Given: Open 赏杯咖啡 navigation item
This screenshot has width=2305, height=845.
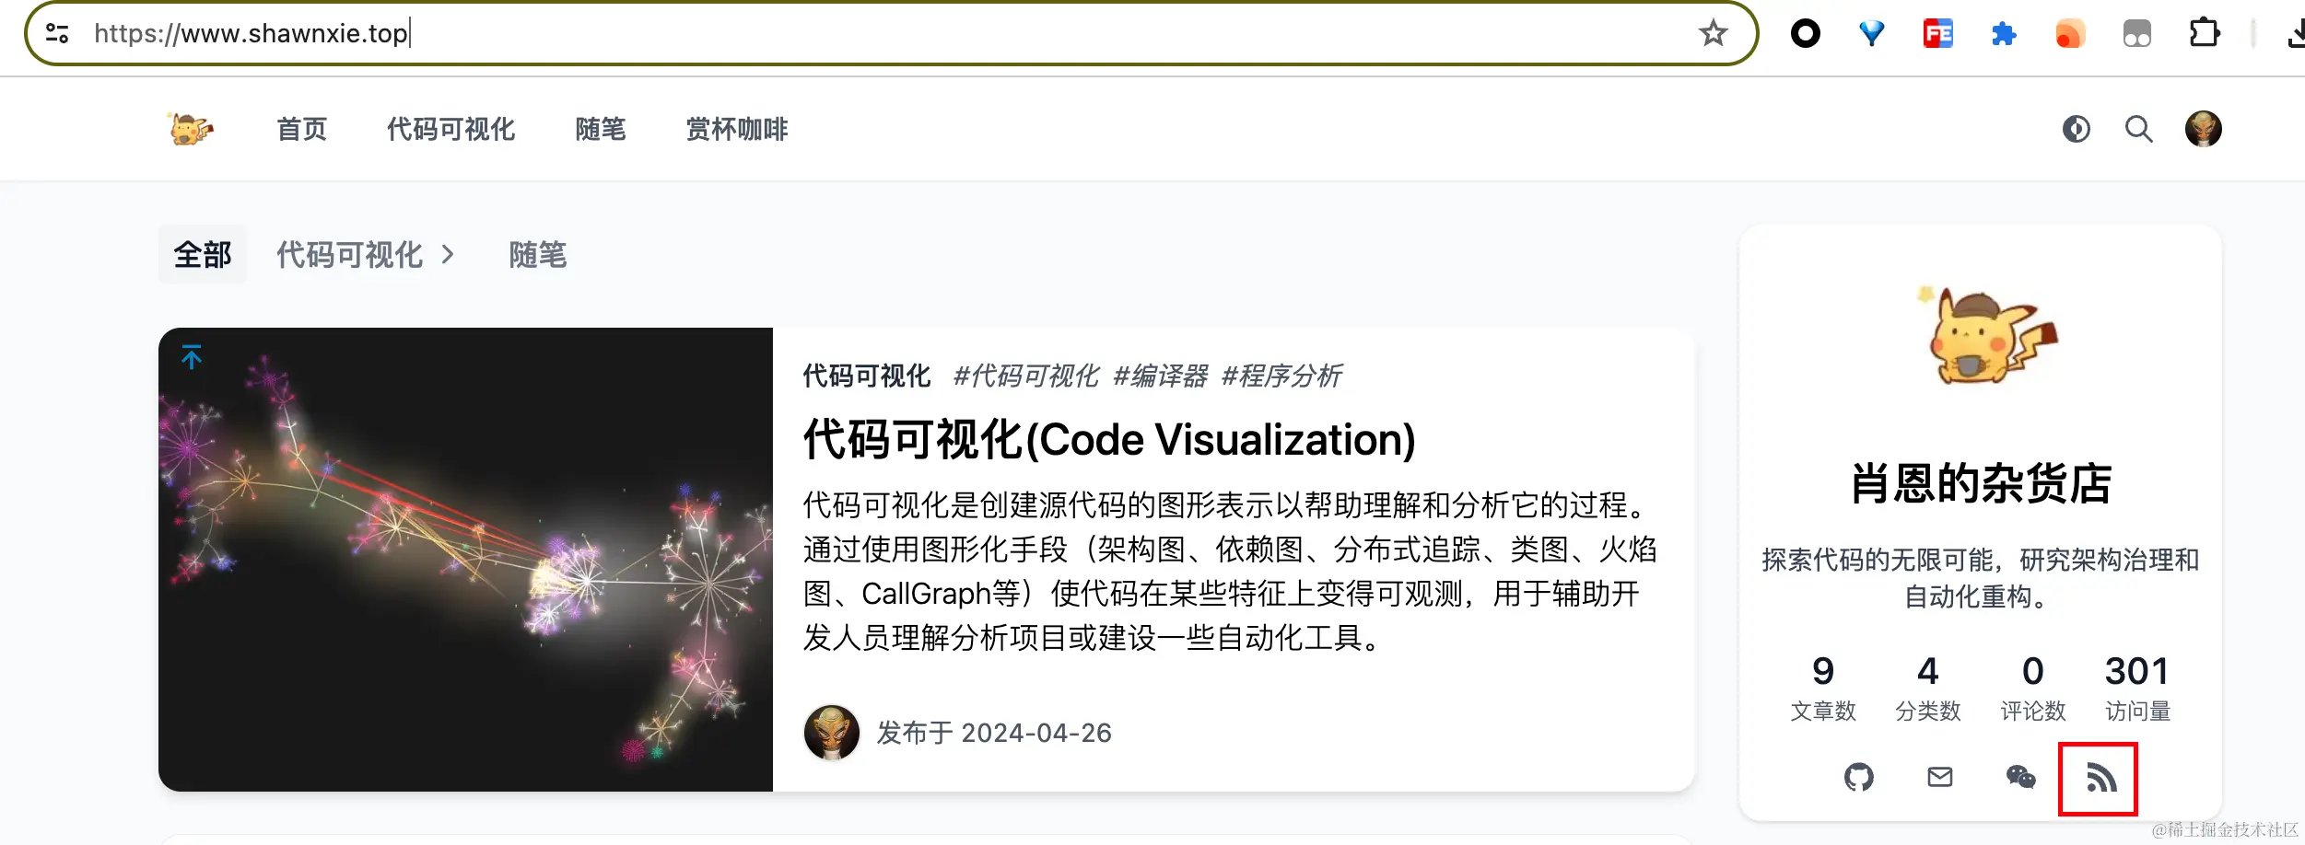Looking at the screenshot, I should pos(737,129).
